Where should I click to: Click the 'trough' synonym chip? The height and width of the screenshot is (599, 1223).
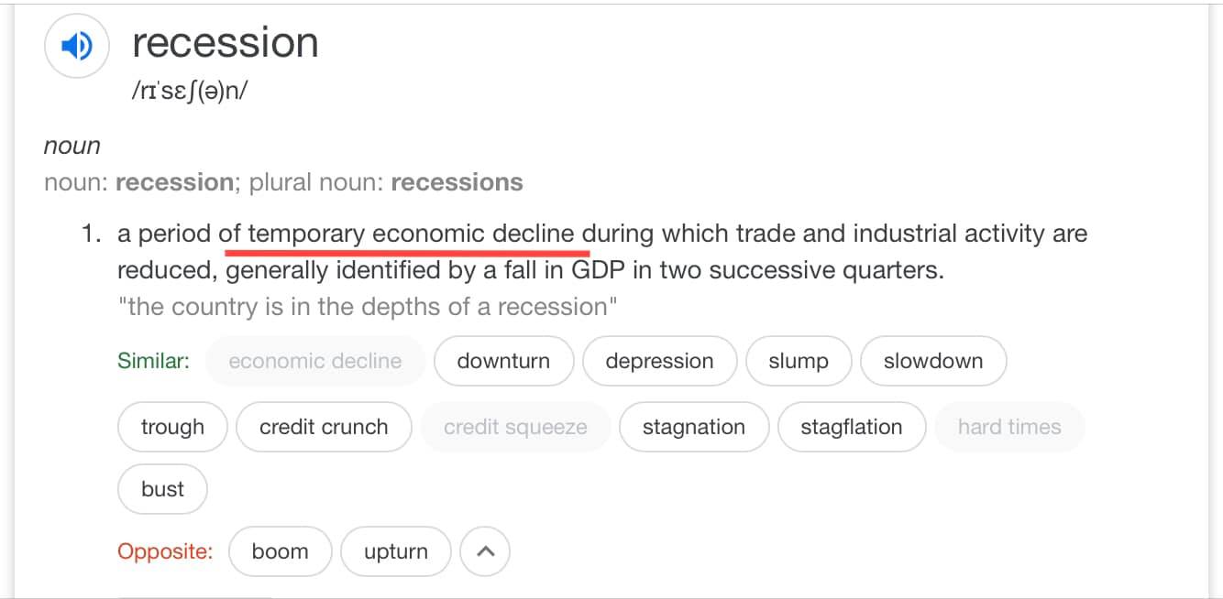click(x=172, y=427)
